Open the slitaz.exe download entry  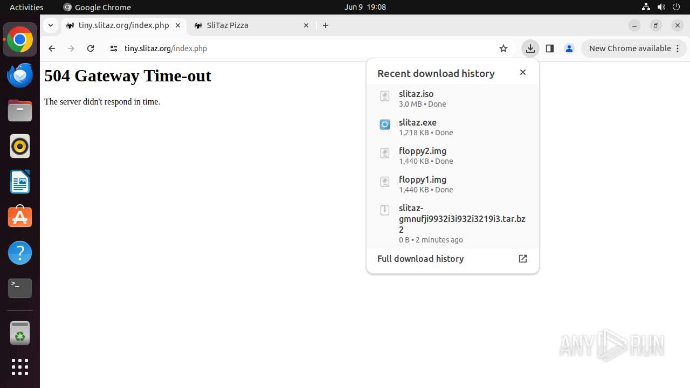click(x=453, y=127)
